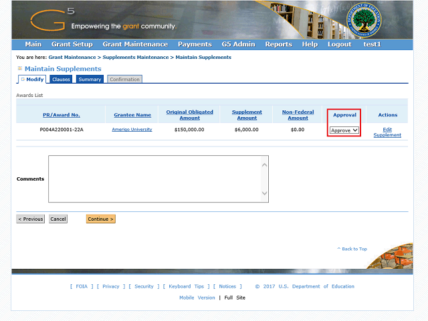Click the Cancel button

pos(58,219)
